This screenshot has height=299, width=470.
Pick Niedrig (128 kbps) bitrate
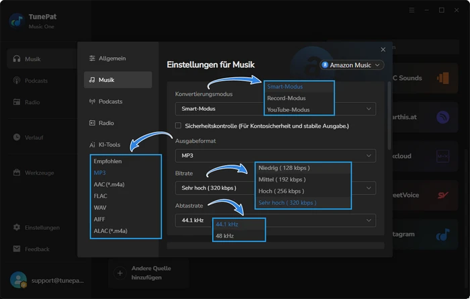pos(303,168)
